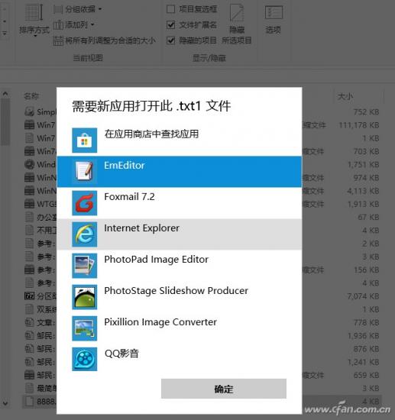Image resolution: width=395 pixels, height=420 pixels.
Task: Click the 分区 file icon in Explorer list
Action: pos(29,296)
